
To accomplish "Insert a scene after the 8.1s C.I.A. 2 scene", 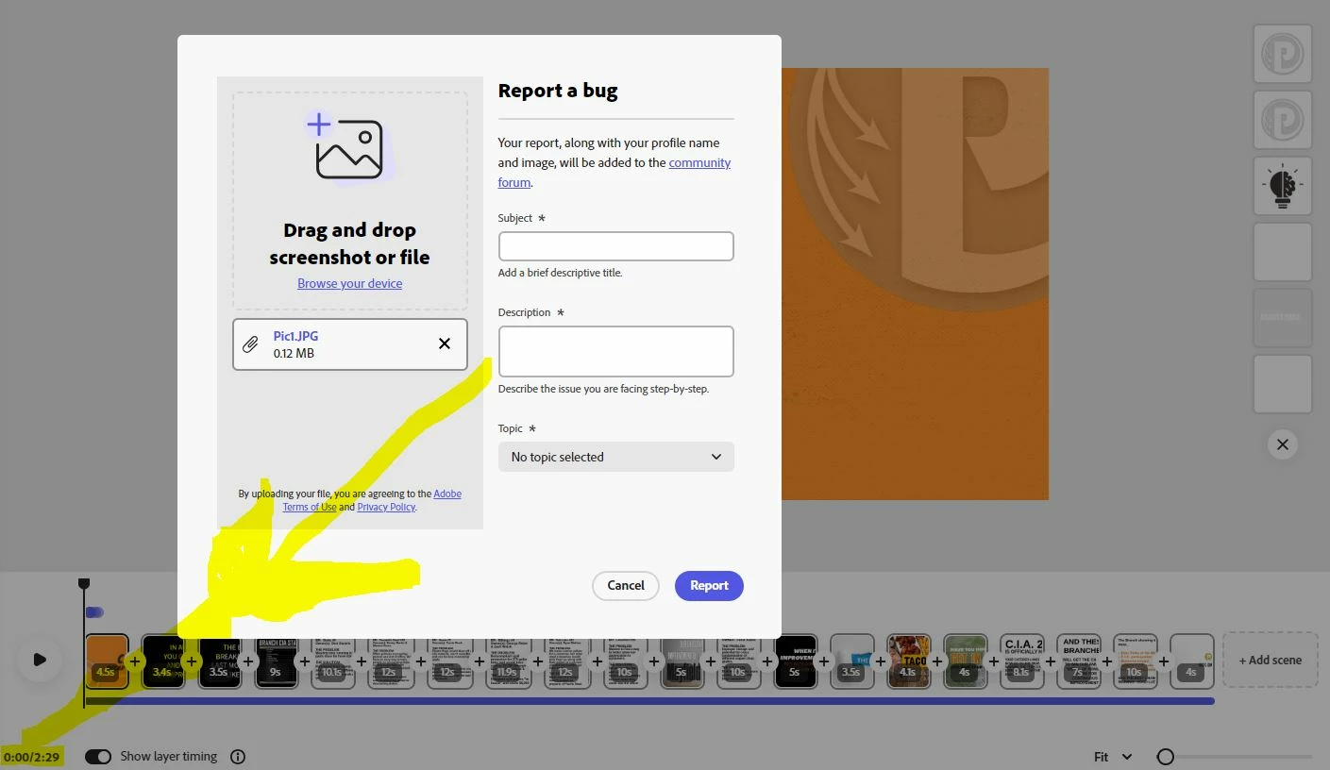I will (1050, 661).
